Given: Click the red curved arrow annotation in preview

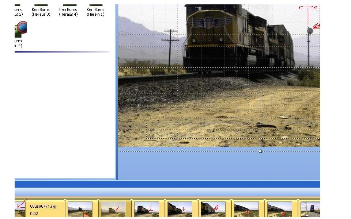Looking at the screenshot, I should tap(307, 7).
